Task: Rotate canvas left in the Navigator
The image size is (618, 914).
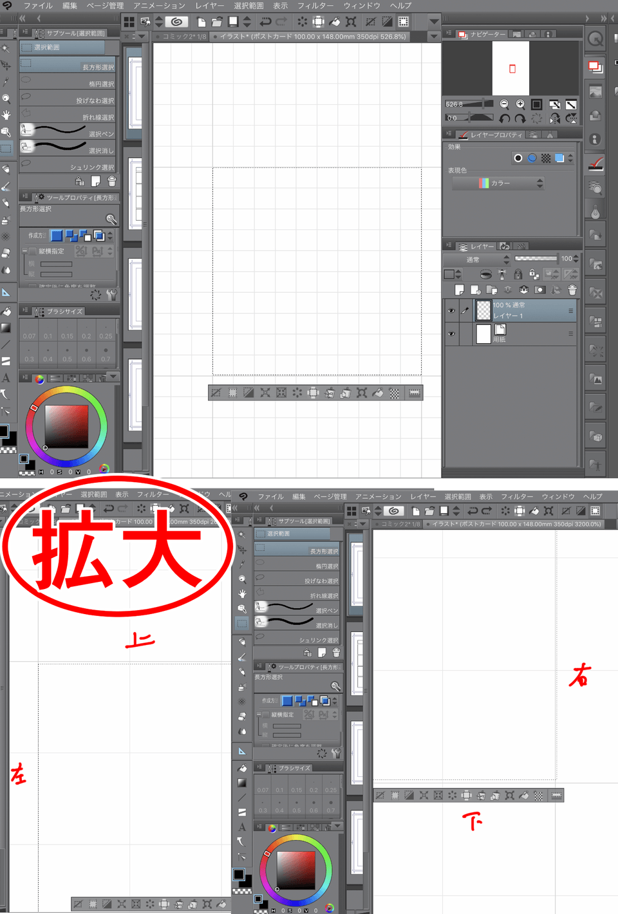Action: [504, 118]
